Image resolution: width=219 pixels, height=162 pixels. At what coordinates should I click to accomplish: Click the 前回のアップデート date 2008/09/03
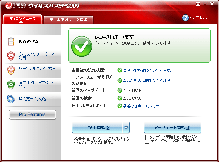[x=132, y=91]
